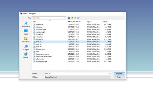
Task: Click the size 323.731 KB
Action: 108,39
